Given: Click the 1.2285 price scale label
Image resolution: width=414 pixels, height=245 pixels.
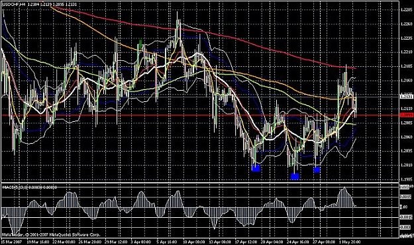Looking at the screenshot, I should pos(406,10).
